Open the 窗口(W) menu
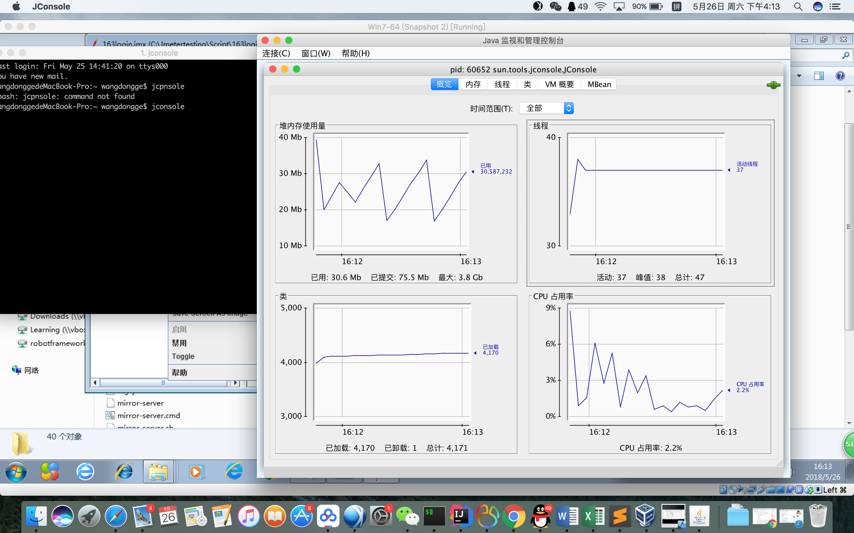Image resolution: width=854 pixels, height=533 pixels. [316, 53]
